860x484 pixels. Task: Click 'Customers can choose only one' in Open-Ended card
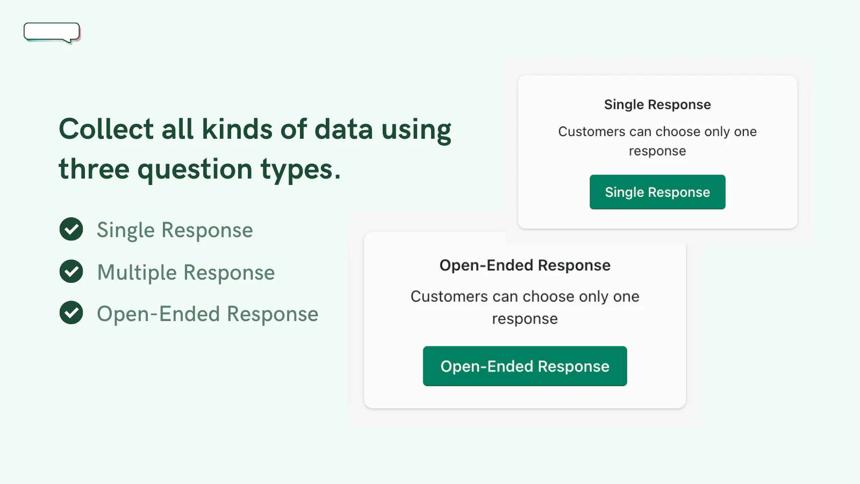pyautogui.click(x=525, y=296)
